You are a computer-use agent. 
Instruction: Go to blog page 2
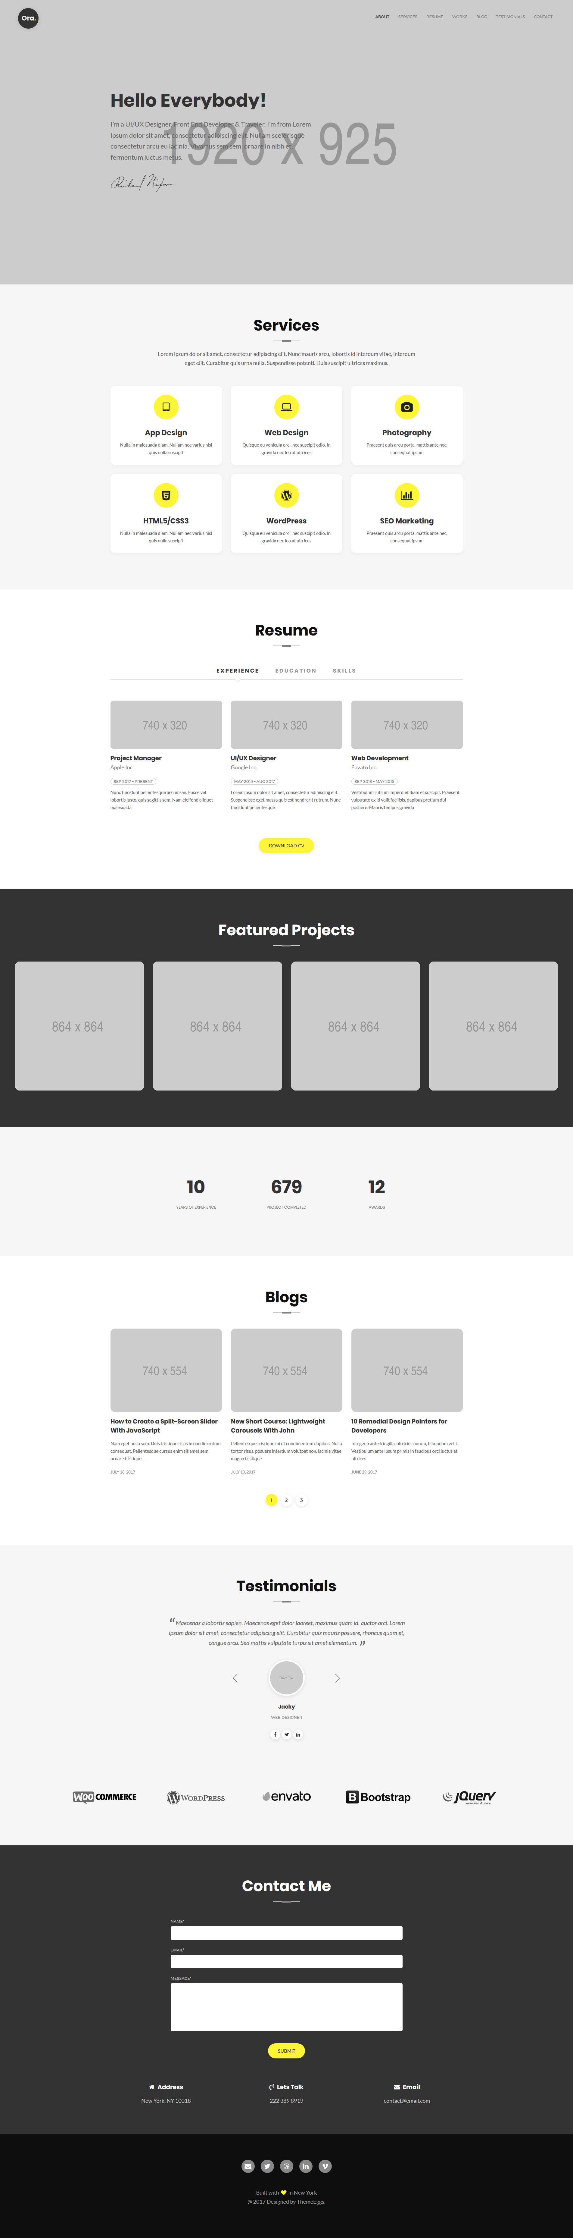[287, 1499]
